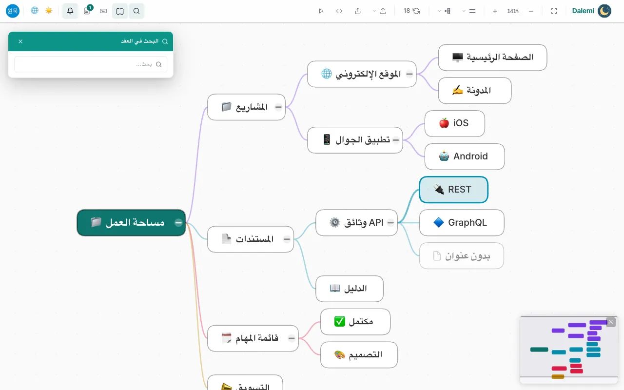Click the Dalemi brand name
624x390 pixels.
[x=583, y=11]
